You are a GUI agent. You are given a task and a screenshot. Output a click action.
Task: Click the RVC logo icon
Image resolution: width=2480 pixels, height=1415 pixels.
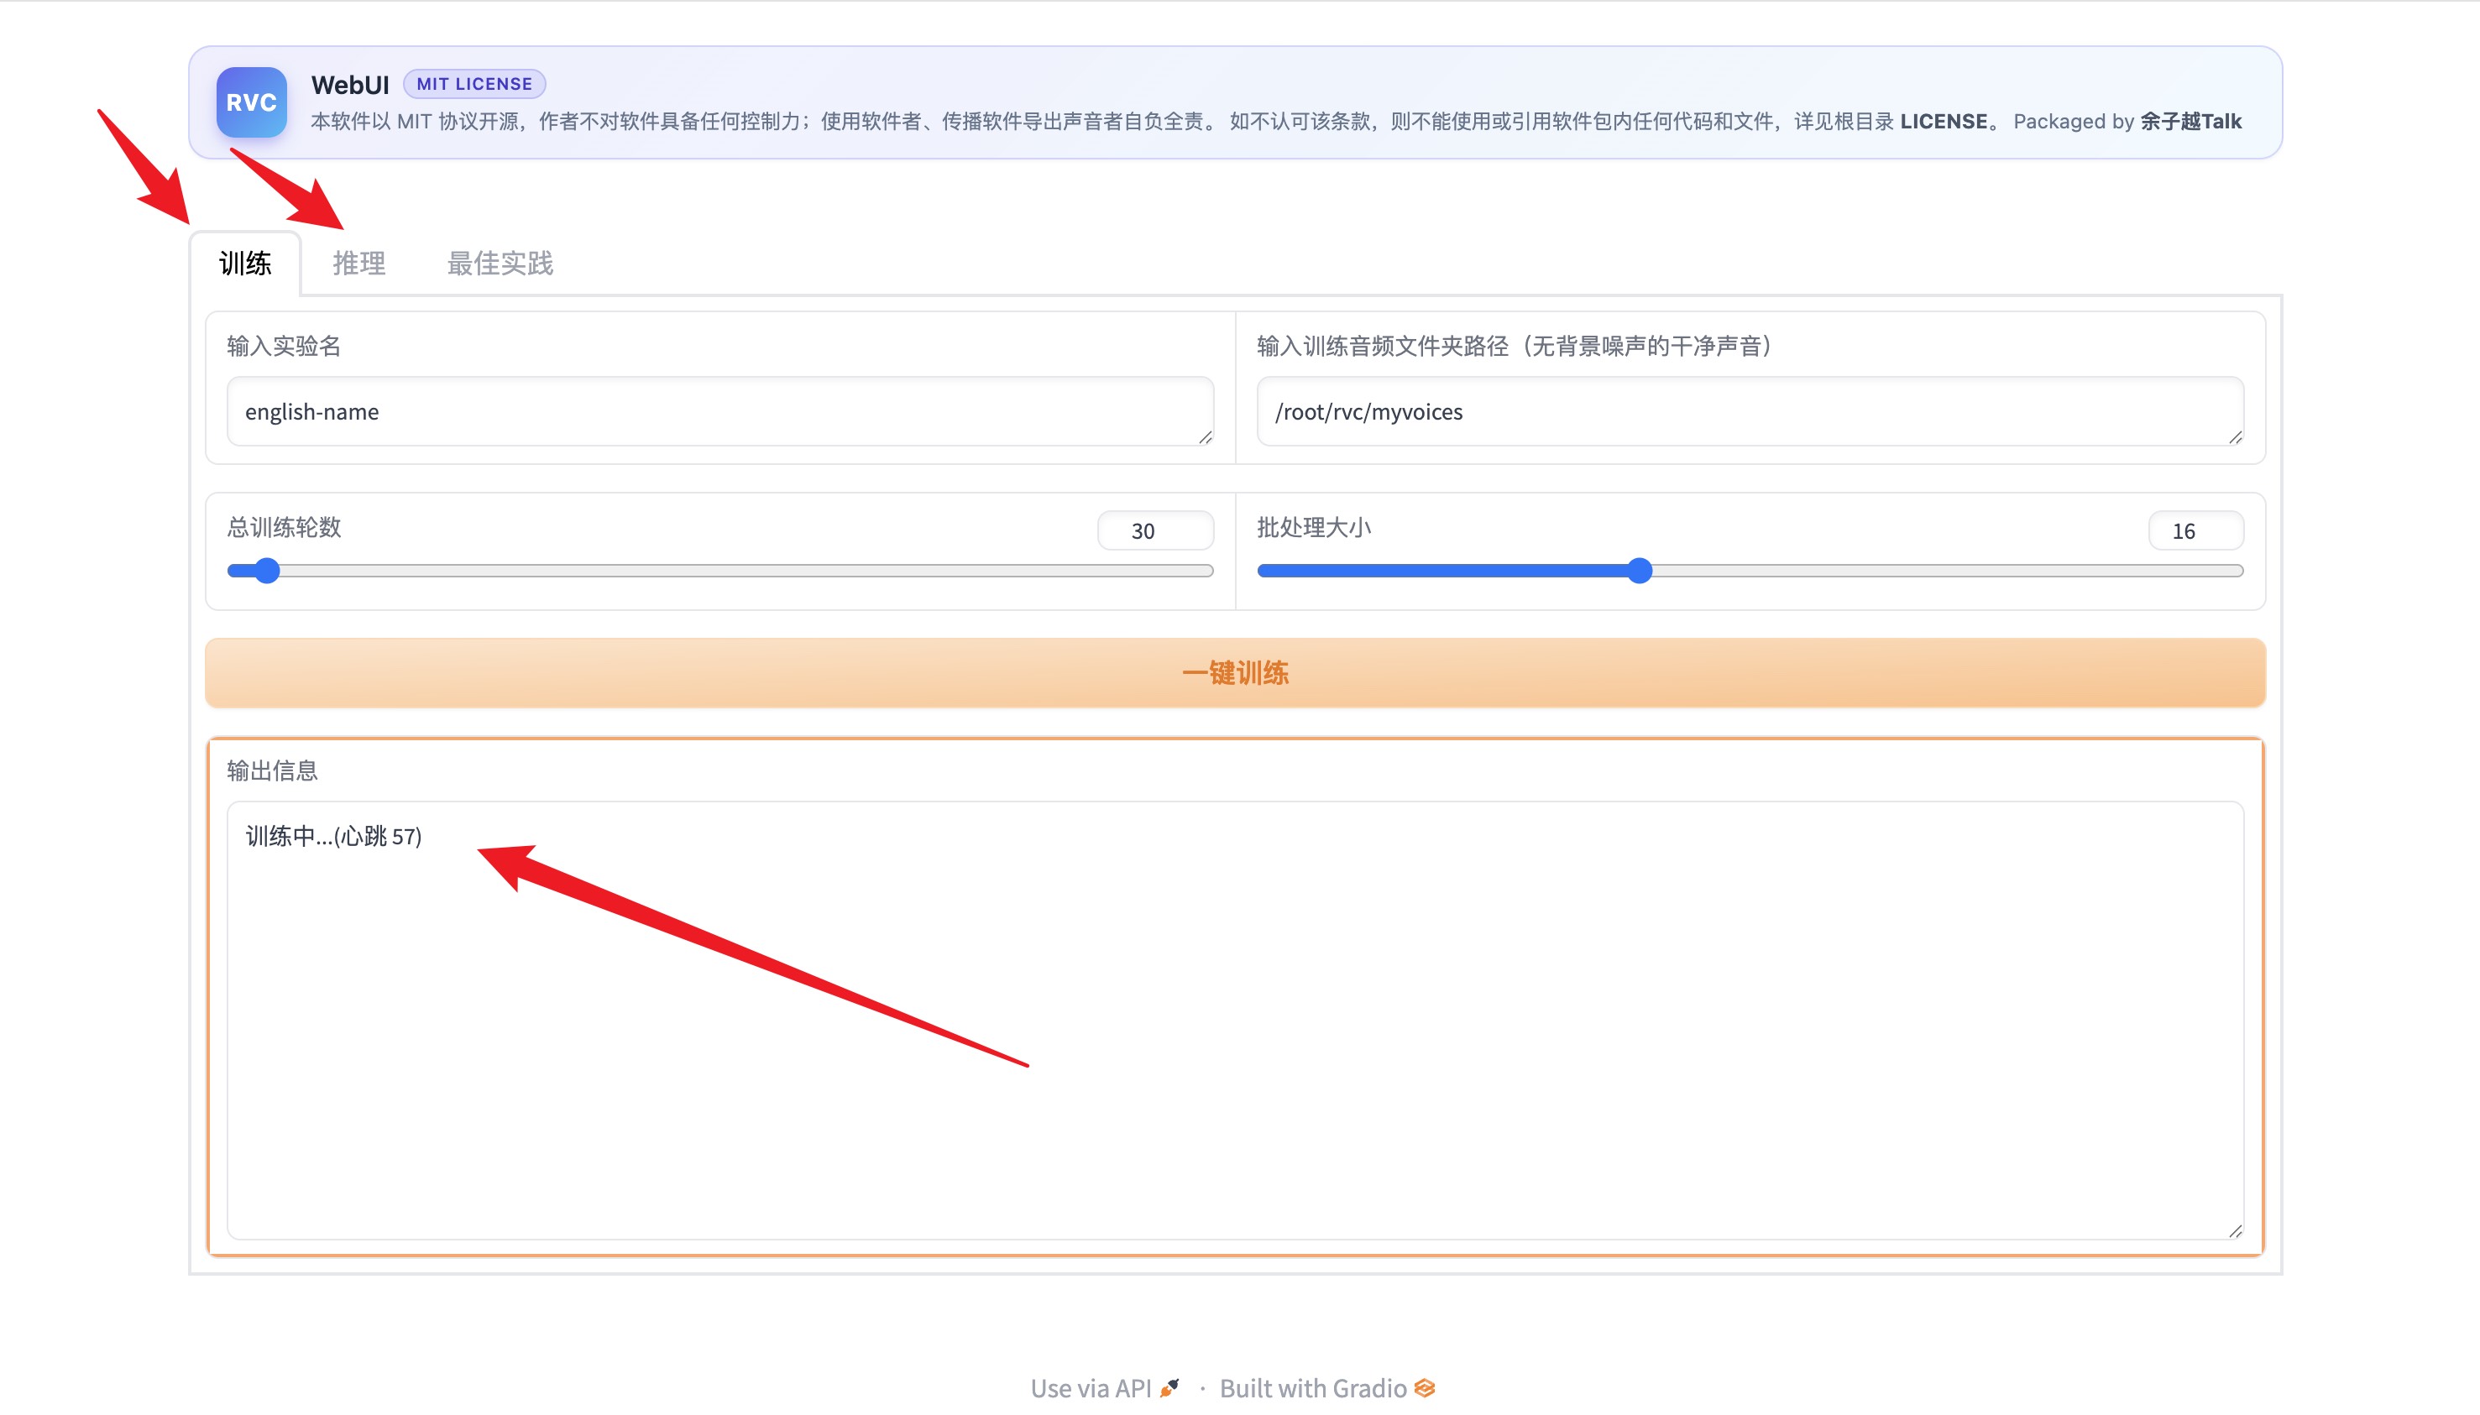[x=251, y=102]
